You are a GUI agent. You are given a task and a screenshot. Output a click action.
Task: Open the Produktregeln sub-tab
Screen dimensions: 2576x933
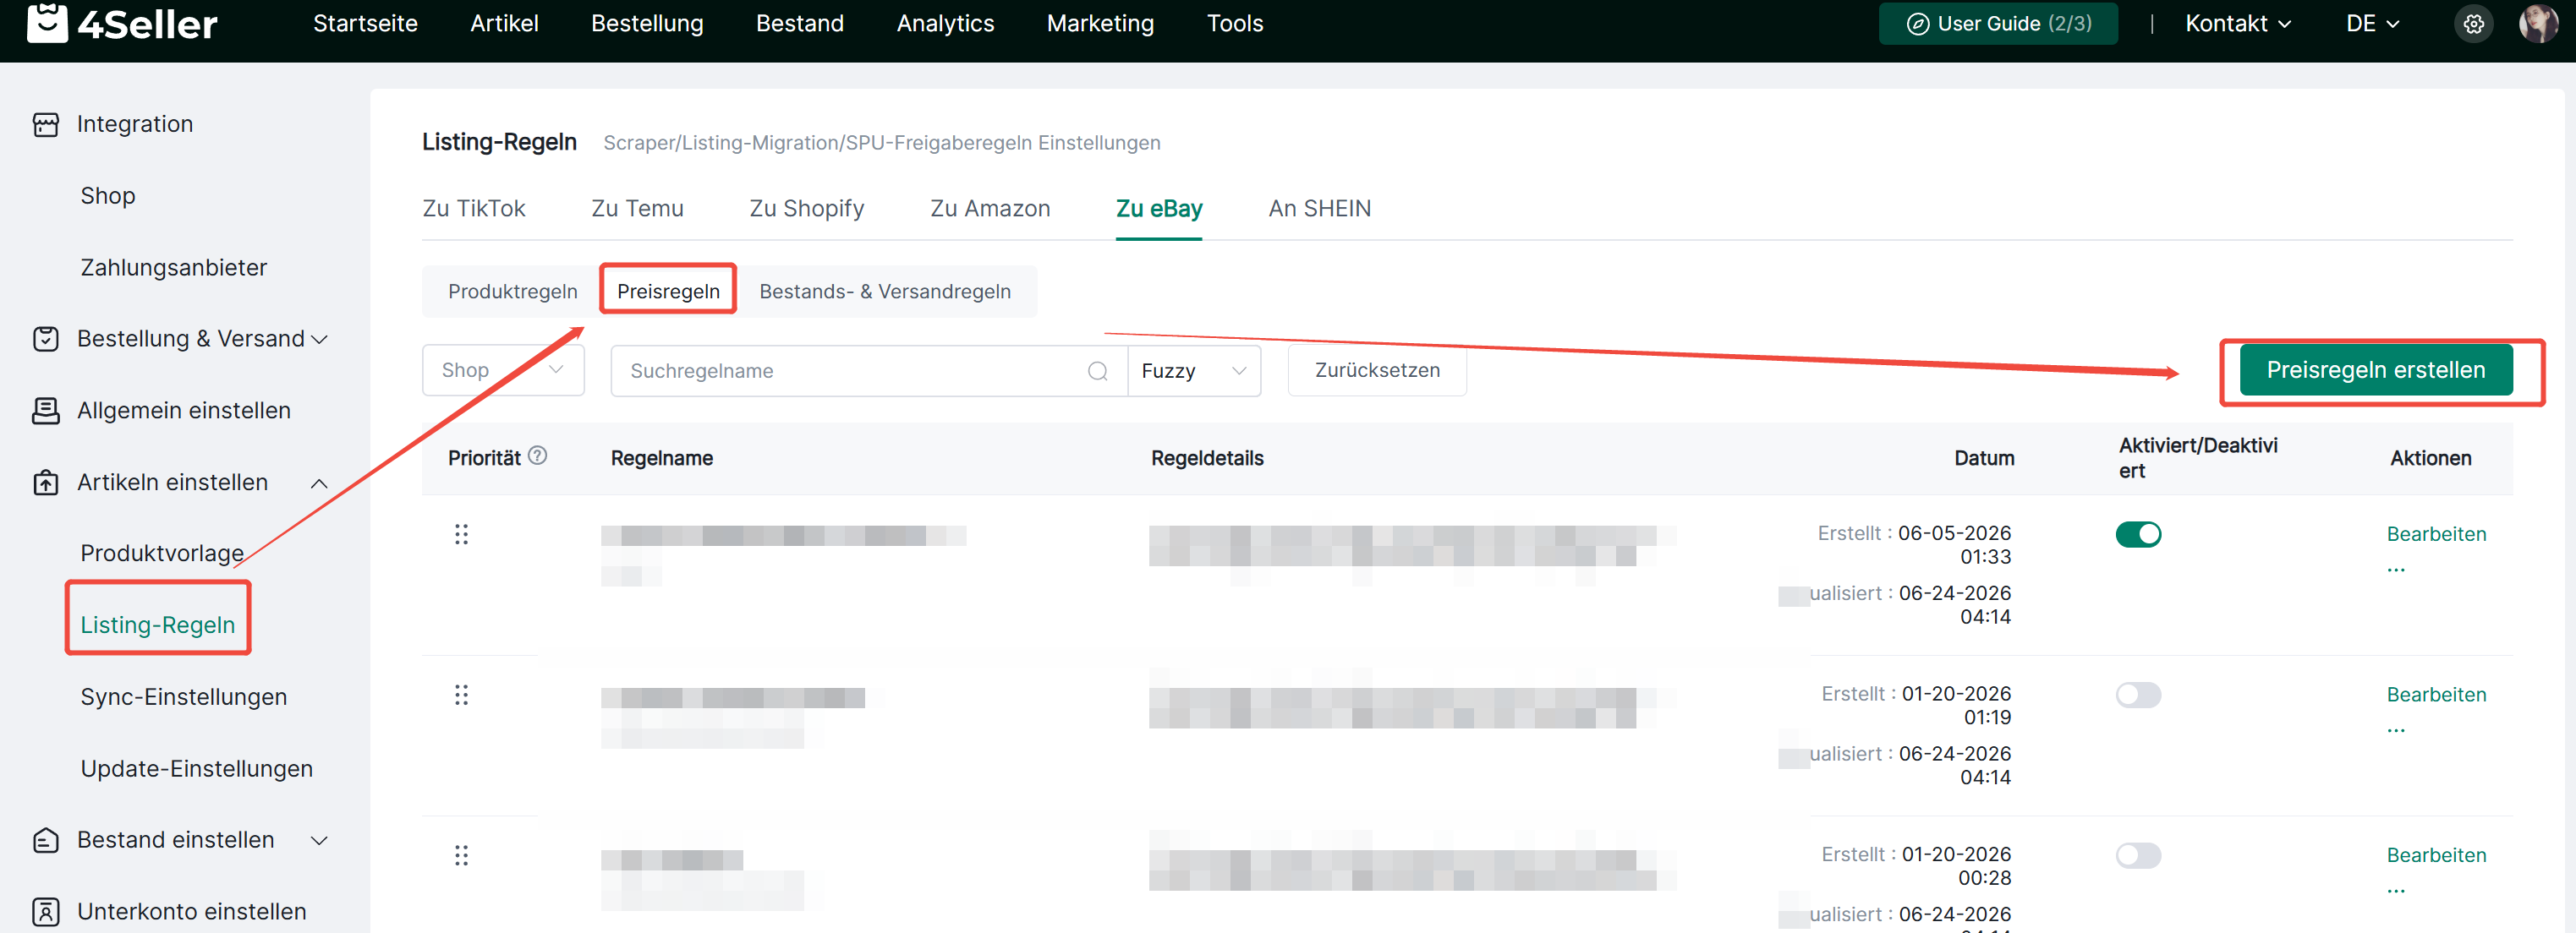tap(513, 292)
